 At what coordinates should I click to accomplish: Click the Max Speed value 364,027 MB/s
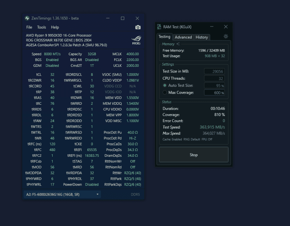[x=214, y=133]
